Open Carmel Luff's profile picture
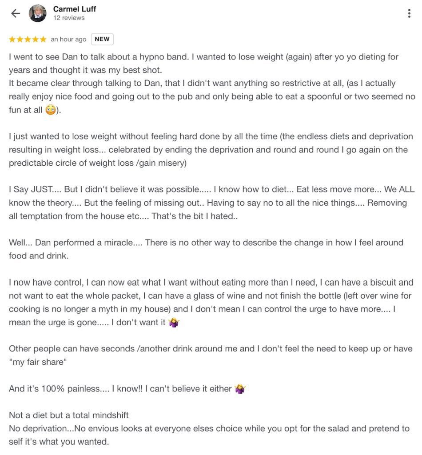The height and width of the screenshot is (455, 422). [x=36, y=13]
